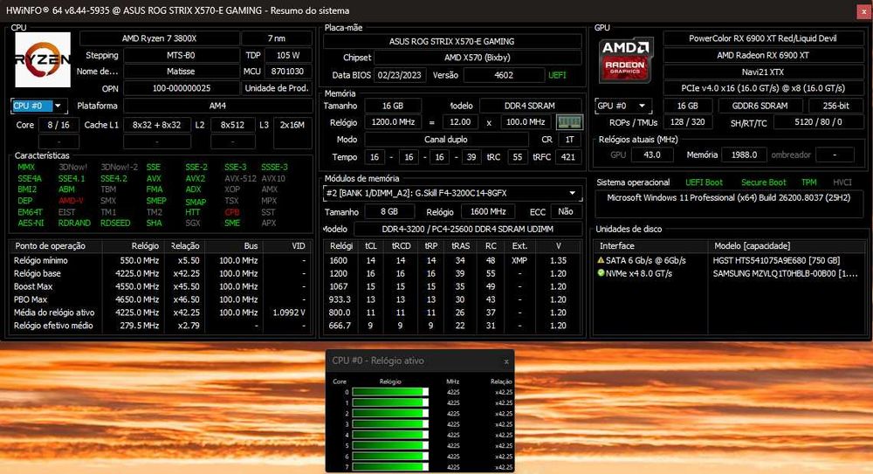
Task: Click the GPU clock 43.0 value field
Action: click(651, 155)
